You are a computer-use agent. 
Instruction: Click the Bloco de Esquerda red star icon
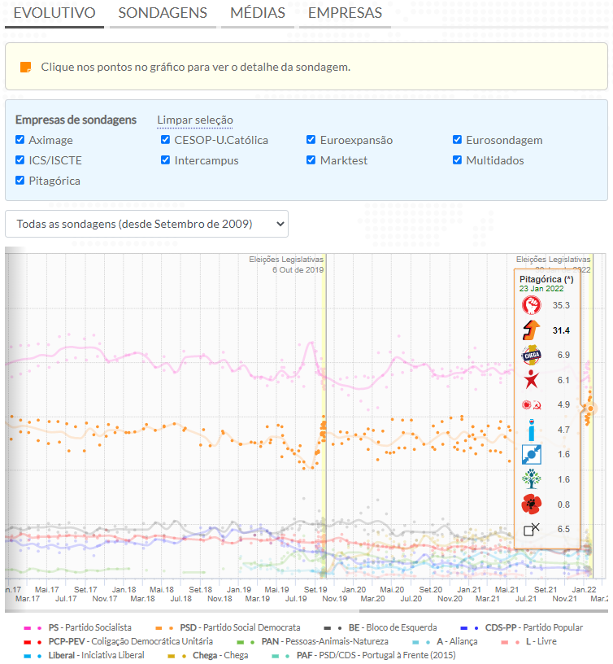coord(531,380)
